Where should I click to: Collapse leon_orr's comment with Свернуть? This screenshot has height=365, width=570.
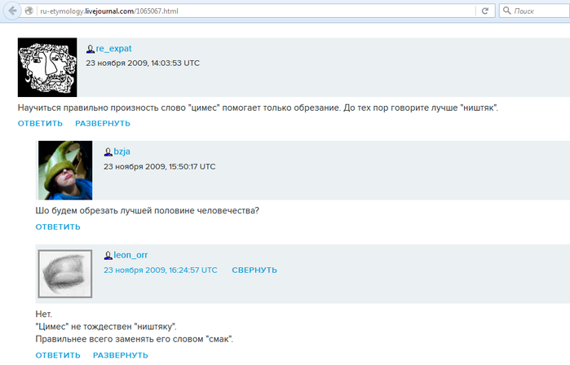(x=254, y=270)
